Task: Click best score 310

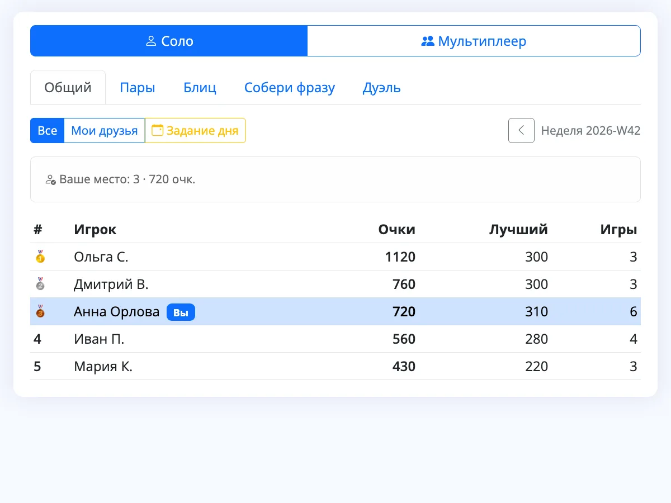Action: pos(537,311)
